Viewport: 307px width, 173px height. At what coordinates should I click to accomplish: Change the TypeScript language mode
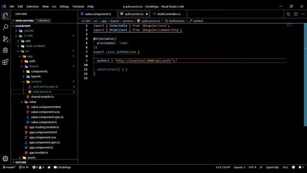pyautogui.click(x=272, y=167)
